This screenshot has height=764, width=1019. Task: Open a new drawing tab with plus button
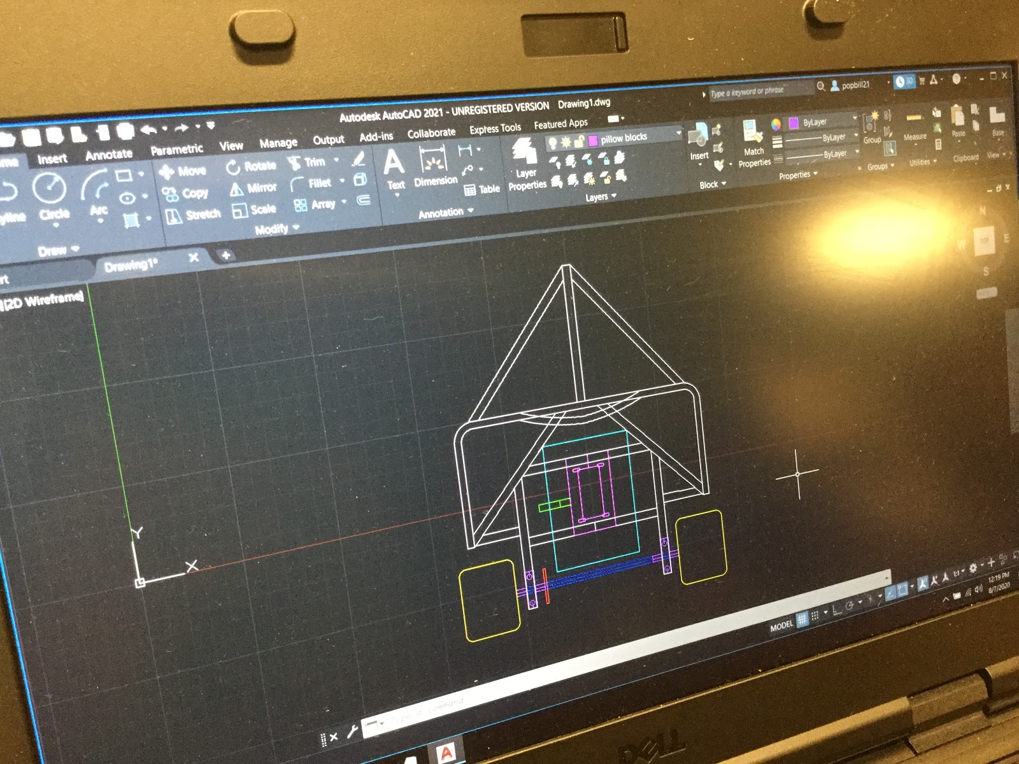click(x=225, y=255)
